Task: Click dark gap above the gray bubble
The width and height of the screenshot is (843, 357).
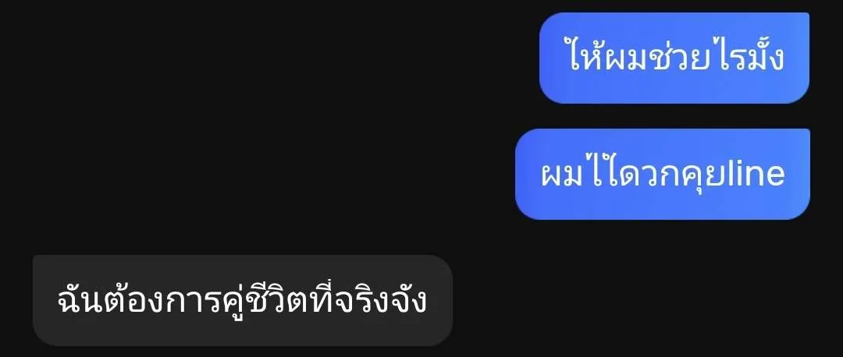Action: [x=243, y=237]
